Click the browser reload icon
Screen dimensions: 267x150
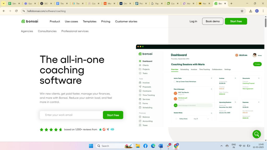click(x=16, y=11)
